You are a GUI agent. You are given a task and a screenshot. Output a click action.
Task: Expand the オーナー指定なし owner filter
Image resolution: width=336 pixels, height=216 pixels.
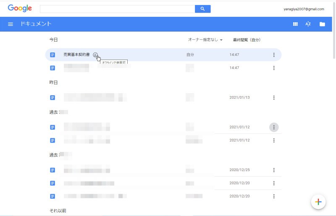pyautogui.click(x=205, y=40)
